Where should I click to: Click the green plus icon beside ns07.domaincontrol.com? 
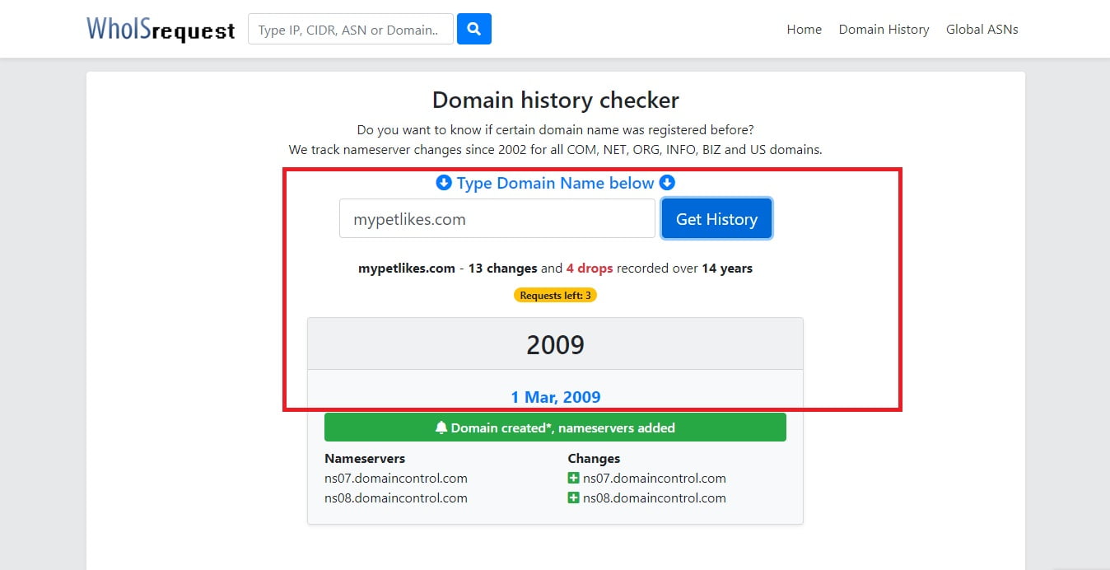[x=574, y=478]
